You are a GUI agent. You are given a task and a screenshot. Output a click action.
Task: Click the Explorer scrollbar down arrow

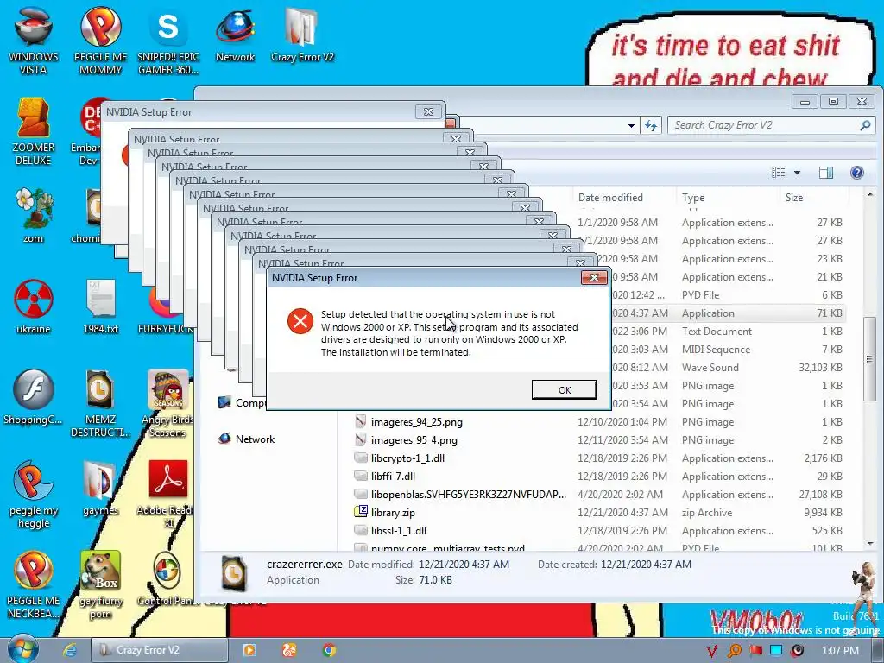tap(870, 544)
